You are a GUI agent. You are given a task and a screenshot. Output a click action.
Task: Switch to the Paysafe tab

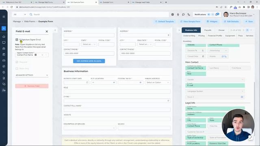click(208, 30)
